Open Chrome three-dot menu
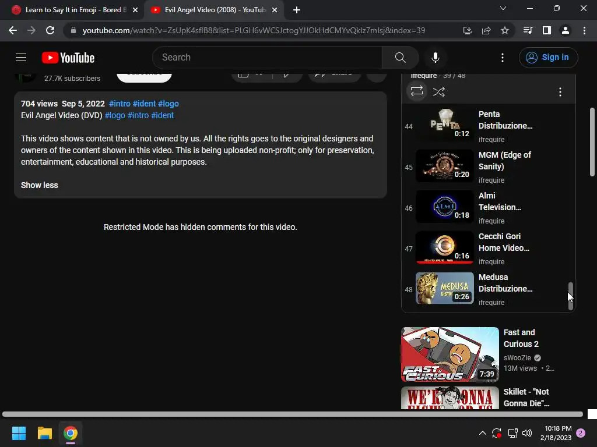Screen dimensions: 597x447 pos(584,30)
